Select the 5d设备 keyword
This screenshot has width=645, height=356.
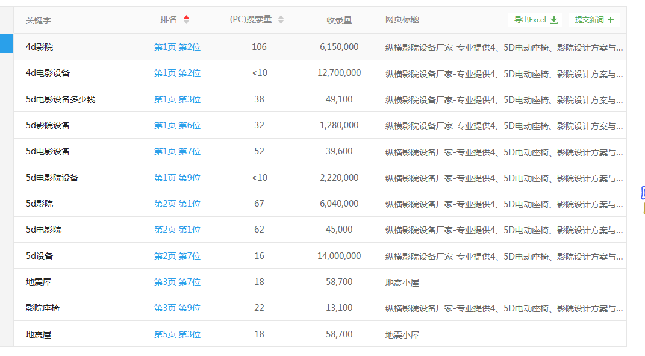coord(39,256)
